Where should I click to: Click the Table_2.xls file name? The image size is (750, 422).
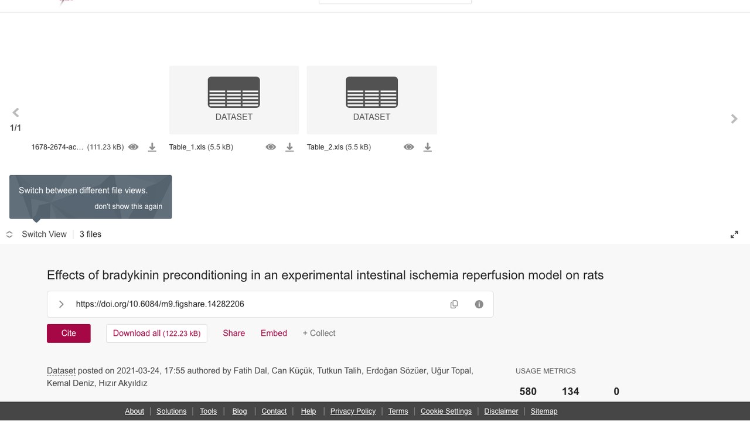coord(325,147)
